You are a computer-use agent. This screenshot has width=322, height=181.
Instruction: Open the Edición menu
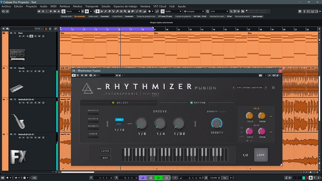[x=18, y=6]
